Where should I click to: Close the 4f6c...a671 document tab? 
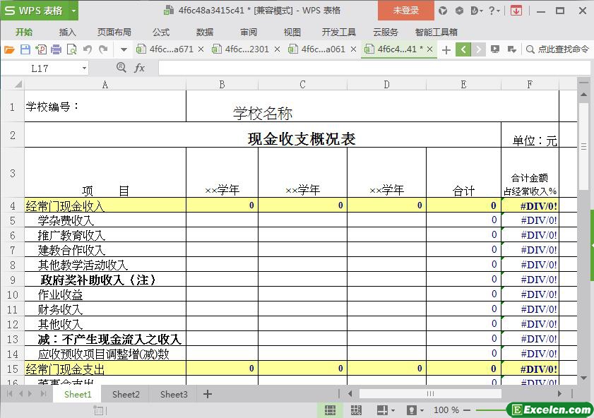coord(201,49)
